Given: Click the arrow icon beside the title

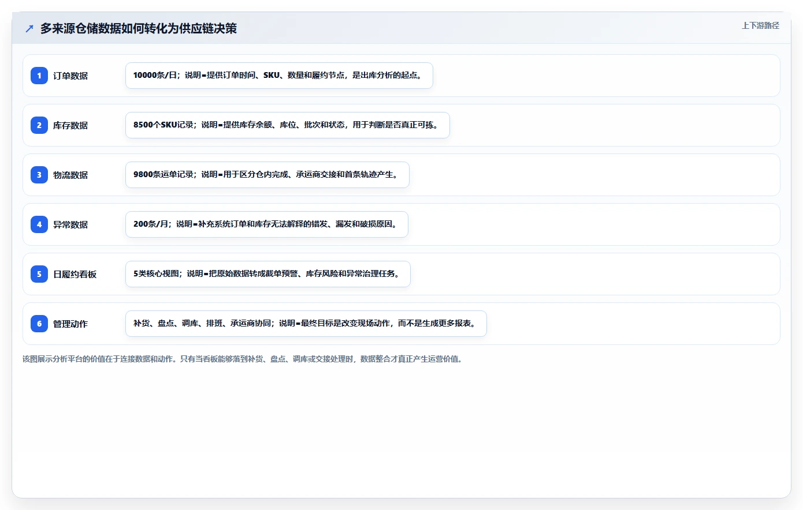Looking at the screenshot, I should tap(29, 28).
